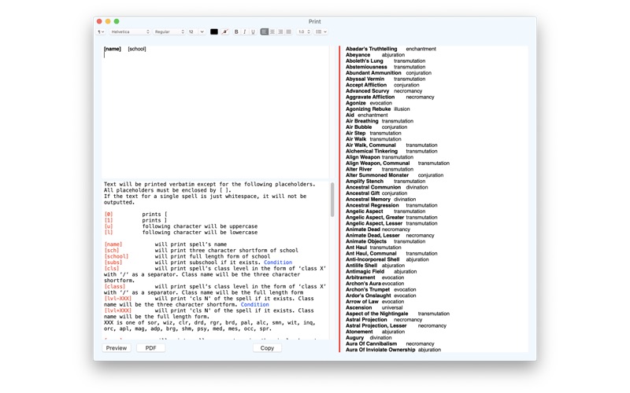Select Amplify Stench in preview
The image size is (630, 393).
tap(365, 182)
